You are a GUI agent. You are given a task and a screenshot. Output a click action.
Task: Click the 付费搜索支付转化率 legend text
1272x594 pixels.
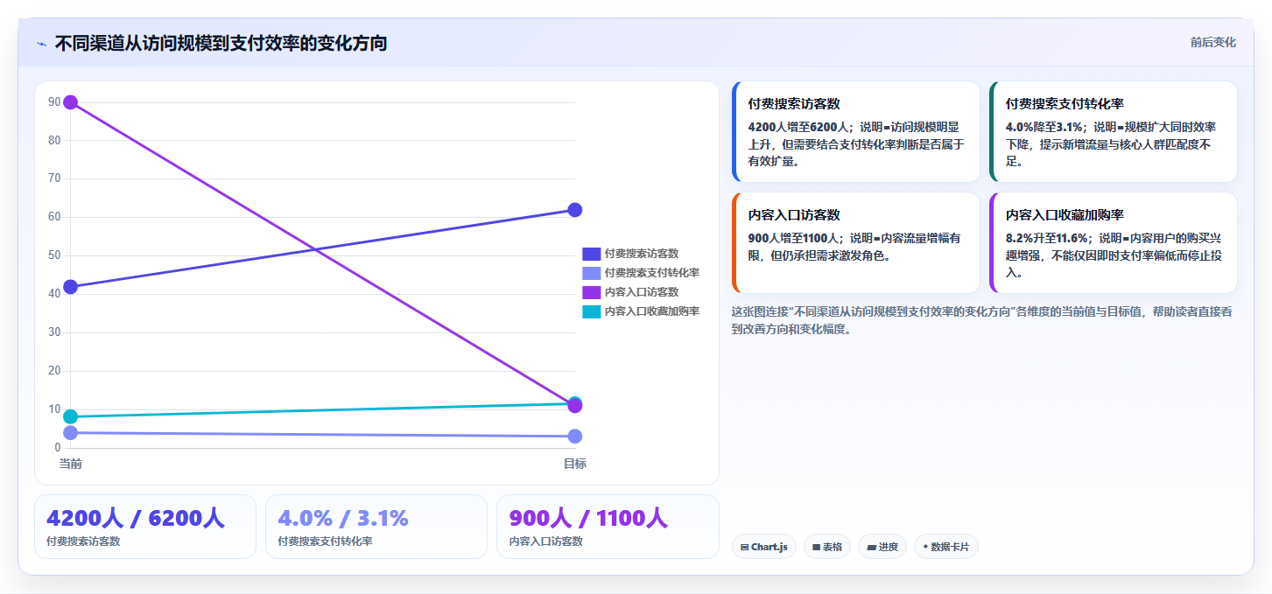point(651,273)
